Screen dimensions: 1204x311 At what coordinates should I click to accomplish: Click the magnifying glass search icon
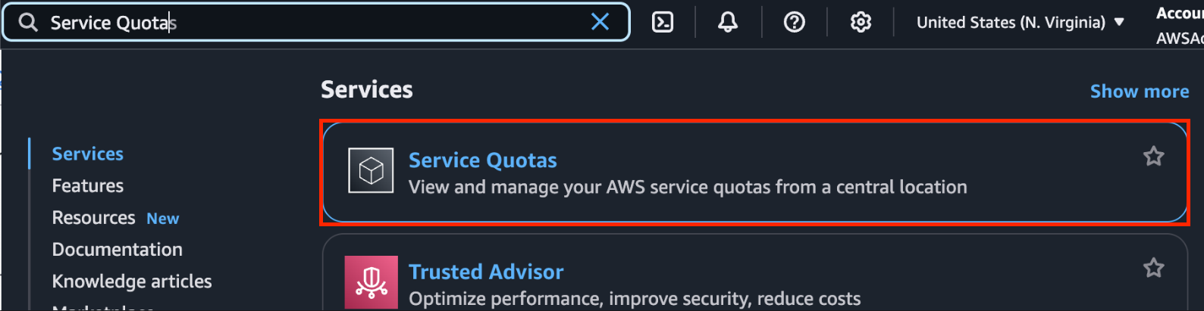point(28,23)
